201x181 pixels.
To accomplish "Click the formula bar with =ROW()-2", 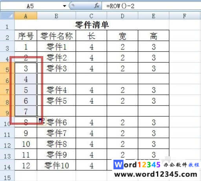I will tap(151, 6).
